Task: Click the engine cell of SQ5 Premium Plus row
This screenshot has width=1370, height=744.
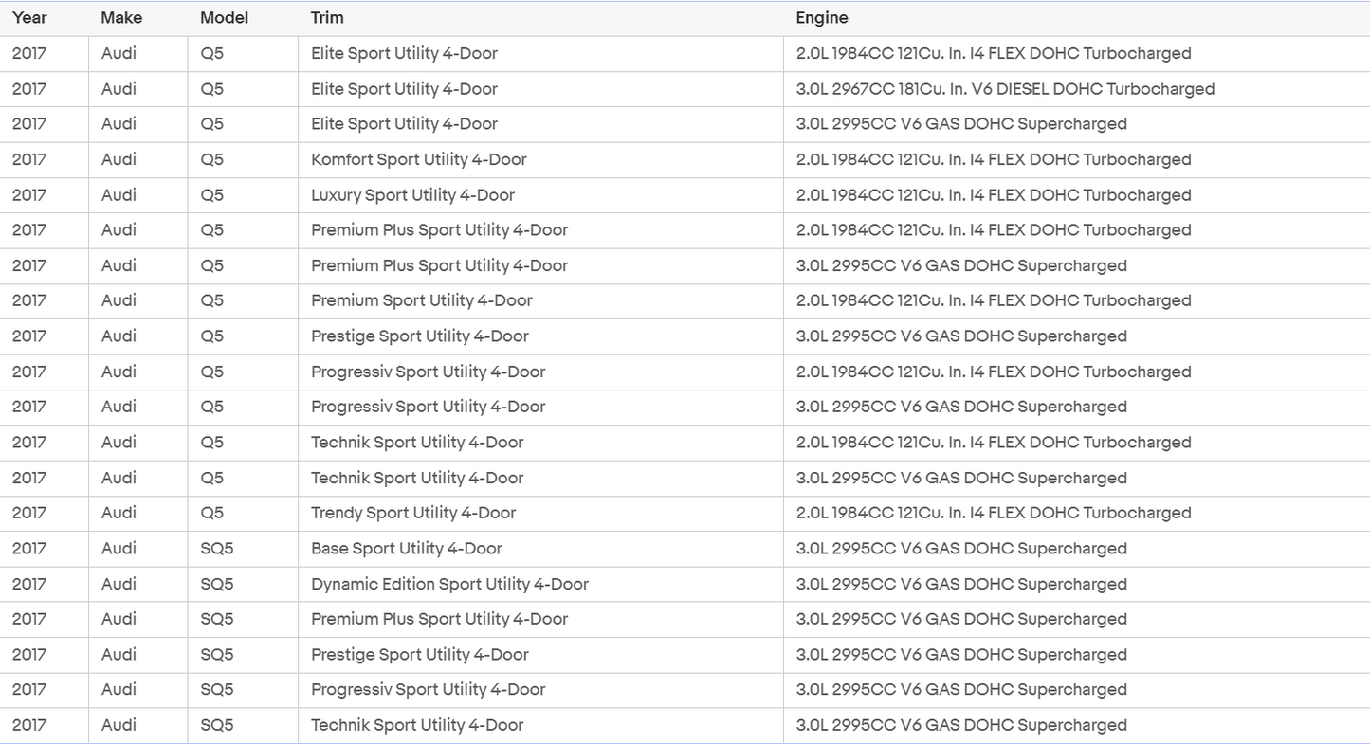Action: (1077, 620)
